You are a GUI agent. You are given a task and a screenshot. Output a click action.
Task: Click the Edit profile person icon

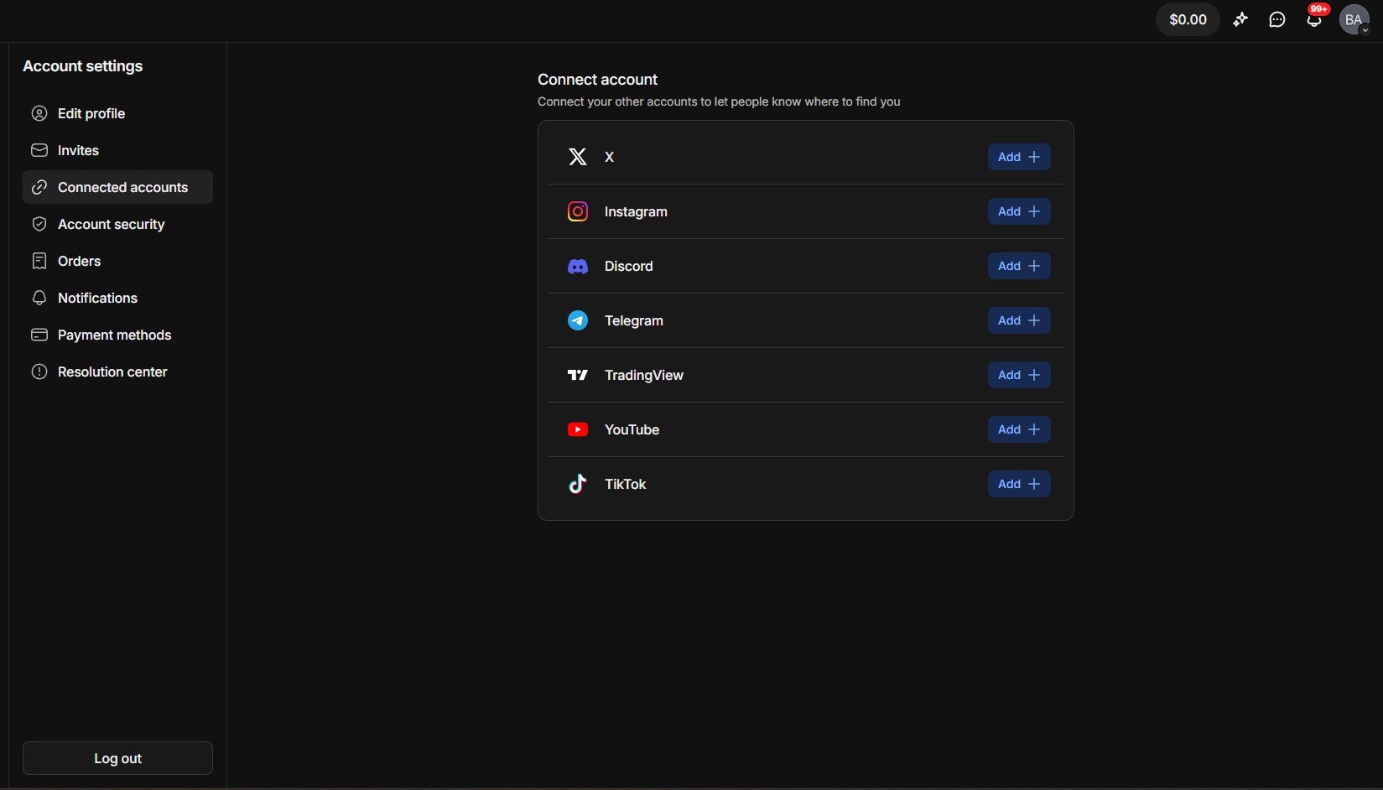point(39,113)
